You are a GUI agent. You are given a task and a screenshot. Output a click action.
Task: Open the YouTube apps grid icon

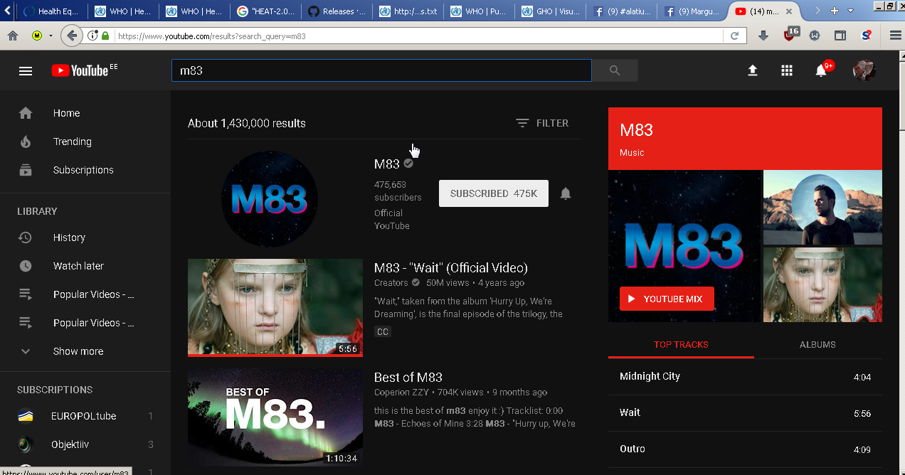point(786,70)
